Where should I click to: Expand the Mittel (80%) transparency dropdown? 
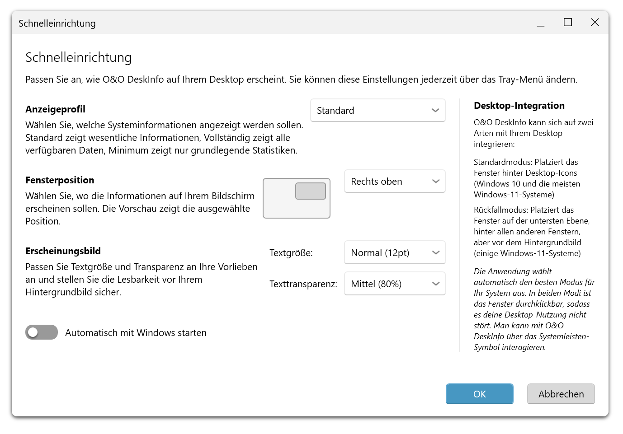point(394,284)
